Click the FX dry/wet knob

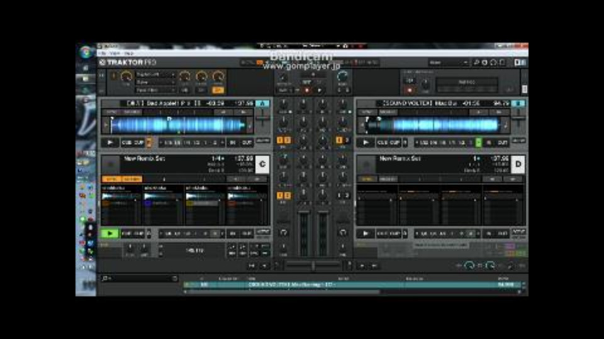[126, 77]
